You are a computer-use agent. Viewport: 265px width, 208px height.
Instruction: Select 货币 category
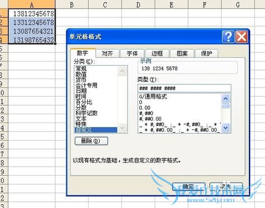[x=96, y=80]
